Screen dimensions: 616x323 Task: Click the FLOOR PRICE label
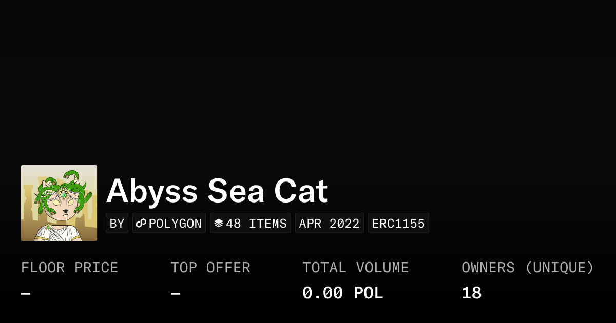pyautogui.click(x=70, y=268)
